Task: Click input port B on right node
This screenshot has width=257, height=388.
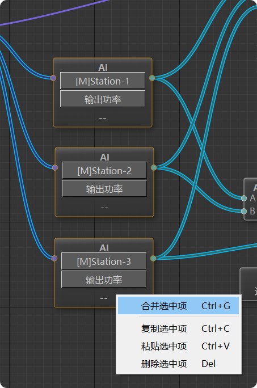Action: pos(244,211)
